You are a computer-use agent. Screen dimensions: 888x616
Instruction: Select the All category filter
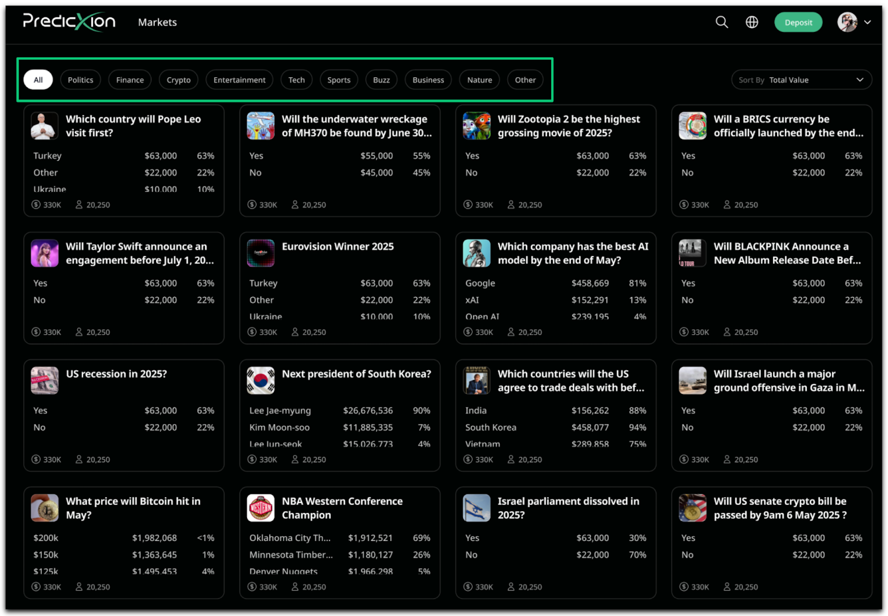38,80
